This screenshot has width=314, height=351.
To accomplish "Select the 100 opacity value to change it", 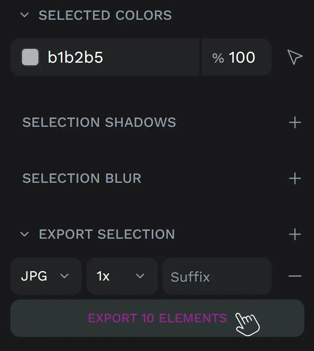I will click(x=242, y=57).
